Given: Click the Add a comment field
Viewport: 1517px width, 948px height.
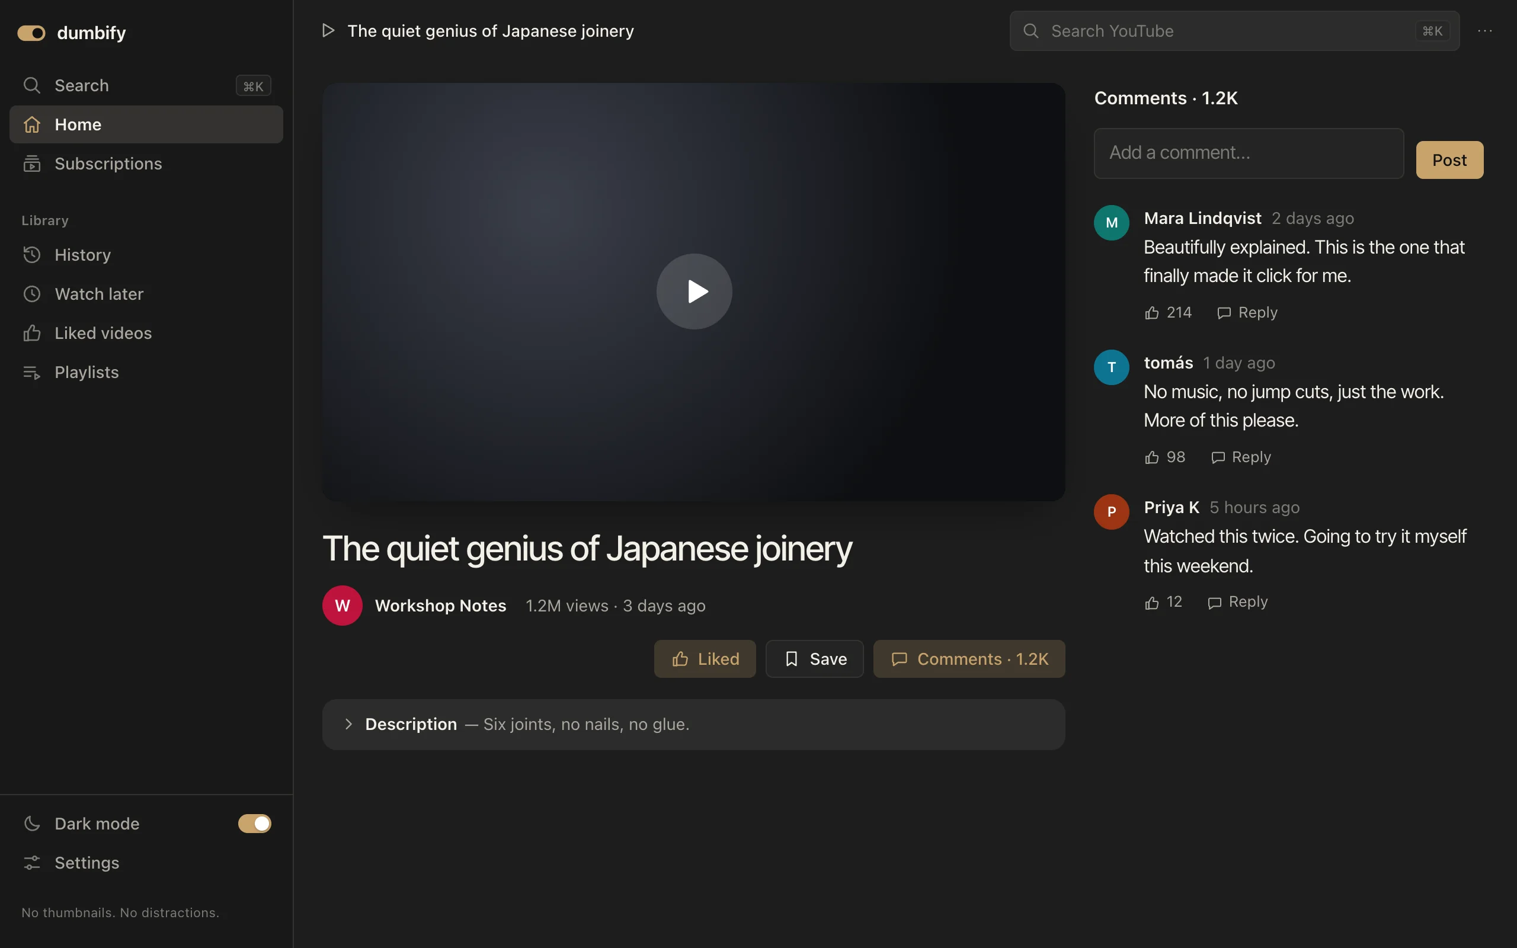Looking at the screenshot, I should coord(1249,153).
